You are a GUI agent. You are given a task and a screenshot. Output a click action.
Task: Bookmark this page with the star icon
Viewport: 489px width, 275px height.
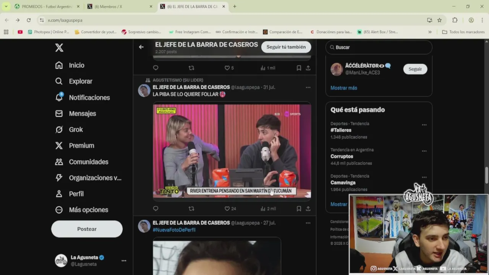[439, 20]
